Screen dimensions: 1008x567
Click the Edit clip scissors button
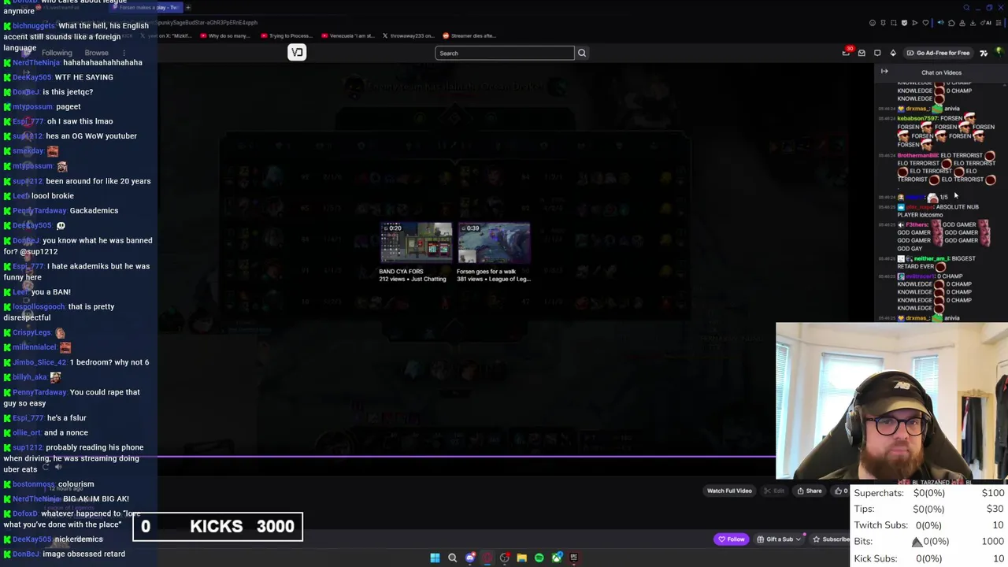(x=774, y=491)
